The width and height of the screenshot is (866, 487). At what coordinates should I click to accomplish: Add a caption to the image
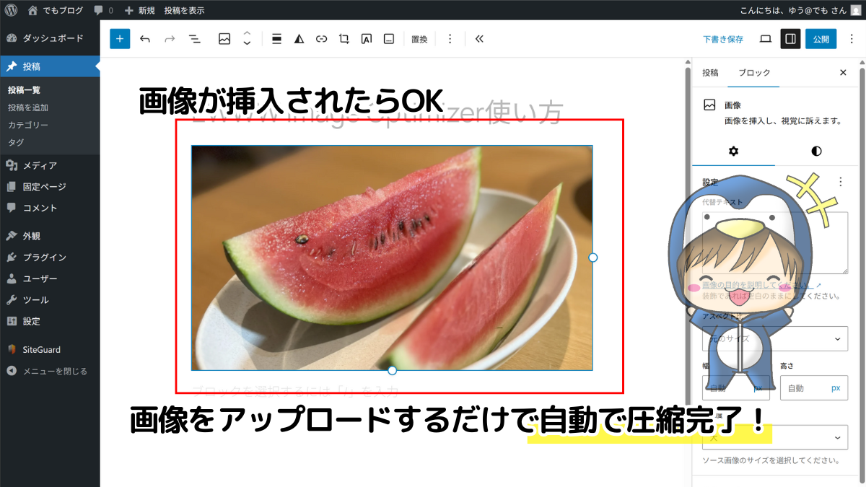tap(389, 39)
